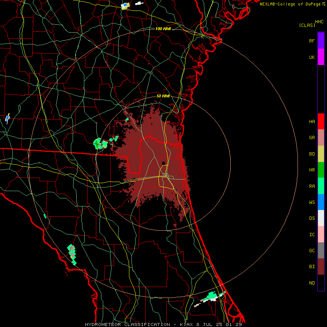Click the RA legend label
The width and height of the screenshot is (327, 327).
coord(312,186)
